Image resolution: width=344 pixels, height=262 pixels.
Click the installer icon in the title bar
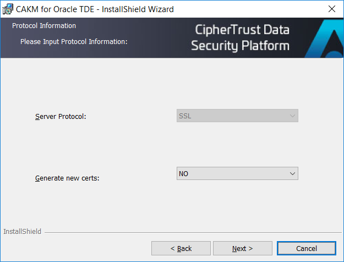click(x=8, y=9)
